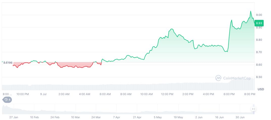Click the 12:00 PM label on time axis
This screenshot has width=271, height=120.
click(x=167, y=94)
